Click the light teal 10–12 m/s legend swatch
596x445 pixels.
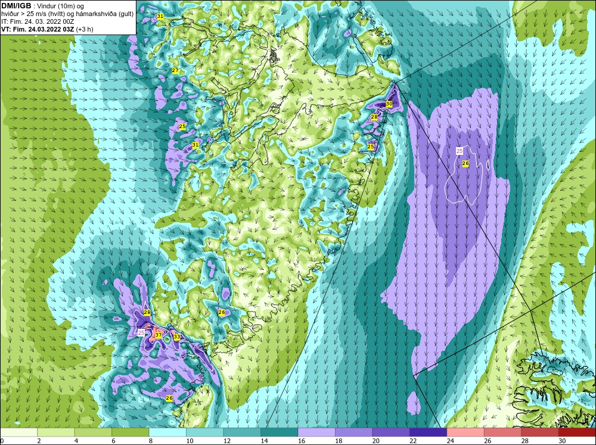205,432
